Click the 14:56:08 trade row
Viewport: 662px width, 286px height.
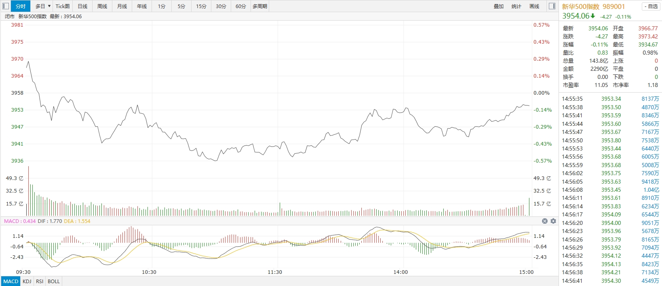(610, 190)
